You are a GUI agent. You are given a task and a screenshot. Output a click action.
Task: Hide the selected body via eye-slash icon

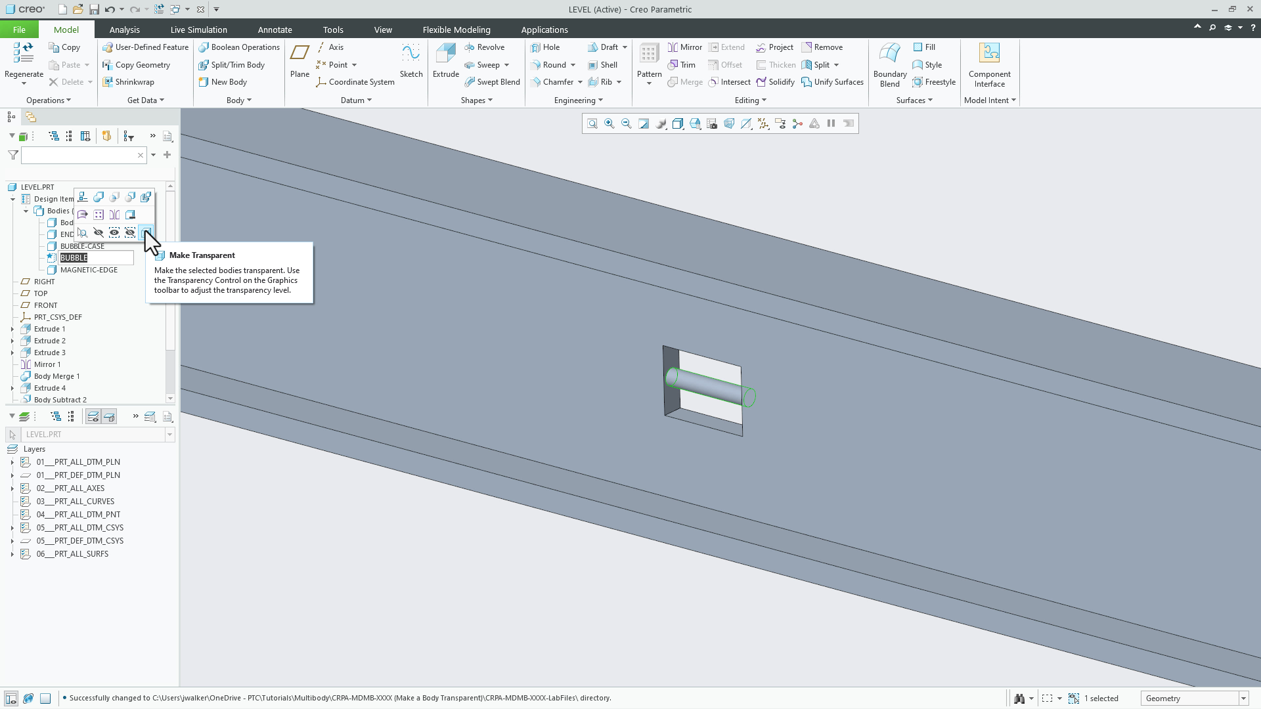(99, 232)
